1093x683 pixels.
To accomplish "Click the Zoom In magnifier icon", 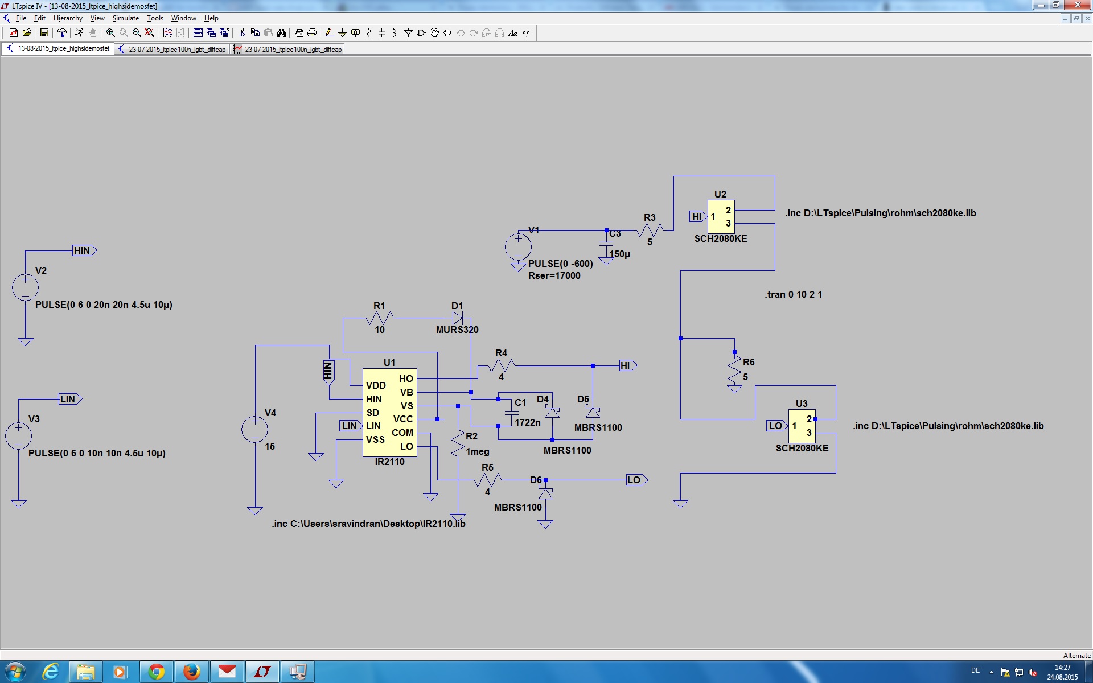I will 110,33.
